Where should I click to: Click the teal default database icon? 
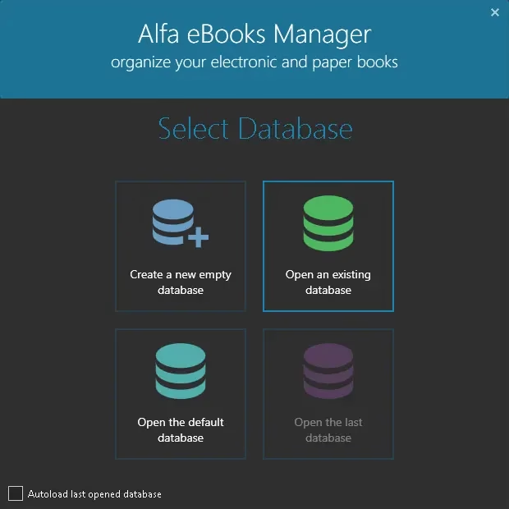click(x=181, y=372)
